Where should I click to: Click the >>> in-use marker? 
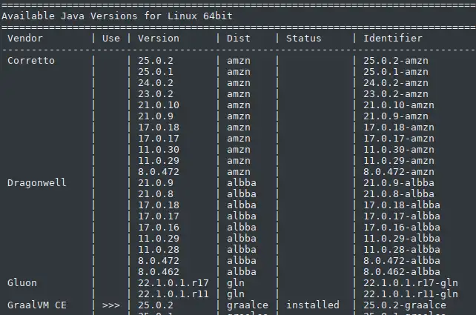tap(111, 305)
